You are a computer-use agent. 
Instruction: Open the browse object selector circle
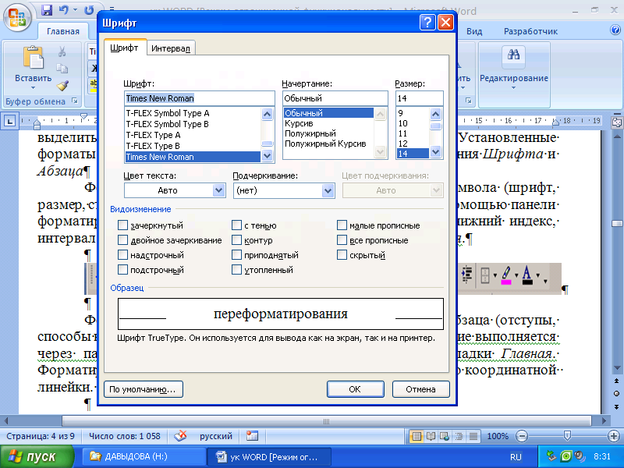pyautogui.click(x=616, y=394)
